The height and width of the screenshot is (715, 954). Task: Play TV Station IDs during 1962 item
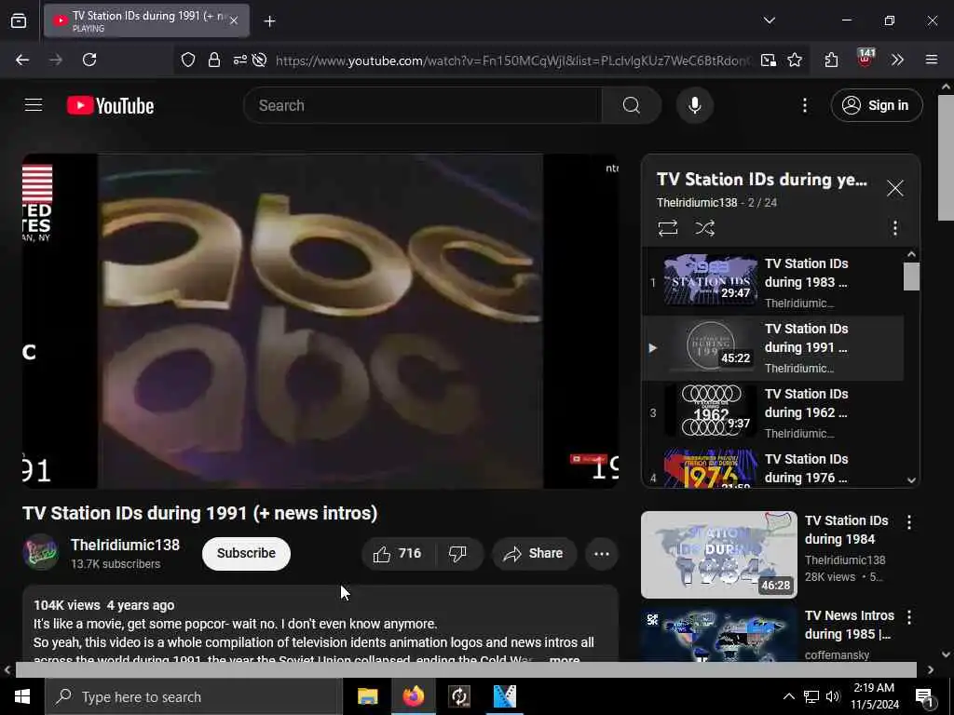point(772,412)
